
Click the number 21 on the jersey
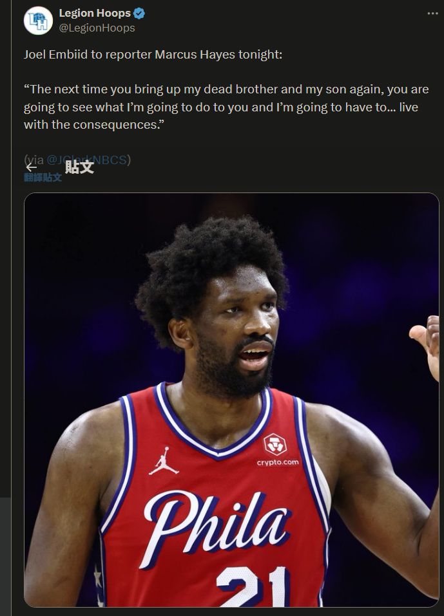[x=252, y=586]
